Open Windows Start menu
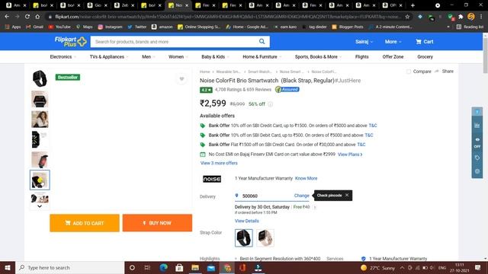 [x=8, y=267]
